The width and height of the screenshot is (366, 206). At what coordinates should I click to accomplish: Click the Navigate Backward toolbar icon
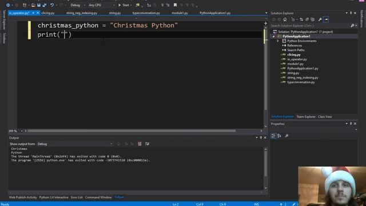(7, 5)
